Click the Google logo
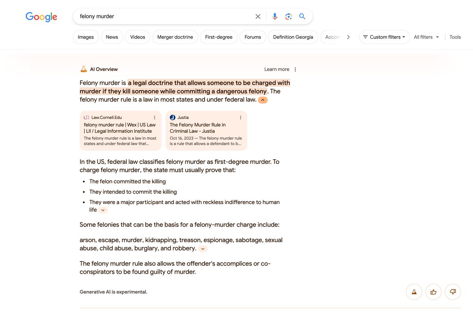Viewport: 473px width, 313px height. point(41,17)
